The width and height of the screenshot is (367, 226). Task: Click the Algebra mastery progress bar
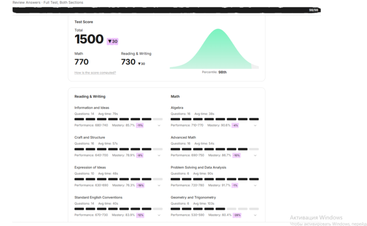[x=215, y=119]
